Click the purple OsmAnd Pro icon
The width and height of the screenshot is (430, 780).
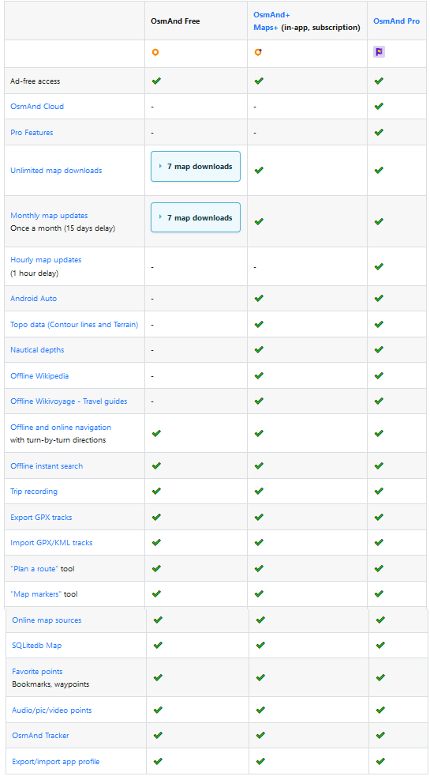point(379,51)
